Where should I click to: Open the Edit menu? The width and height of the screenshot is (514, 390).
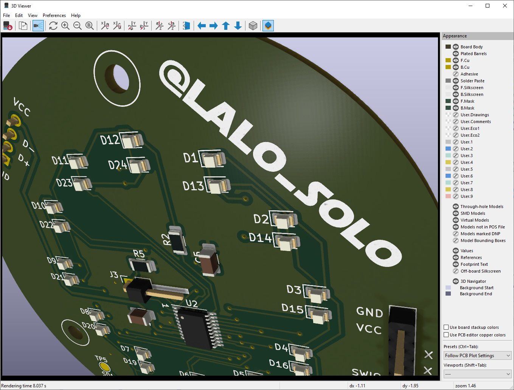[x=19, y=15]
